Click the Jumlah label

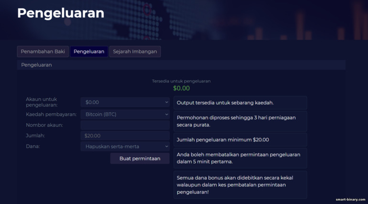35,136
